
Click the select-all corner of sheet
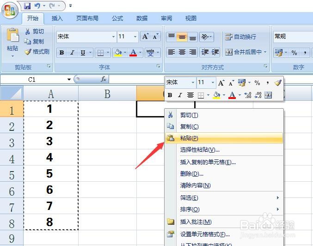pyautogui.click(x=12, y=93)
